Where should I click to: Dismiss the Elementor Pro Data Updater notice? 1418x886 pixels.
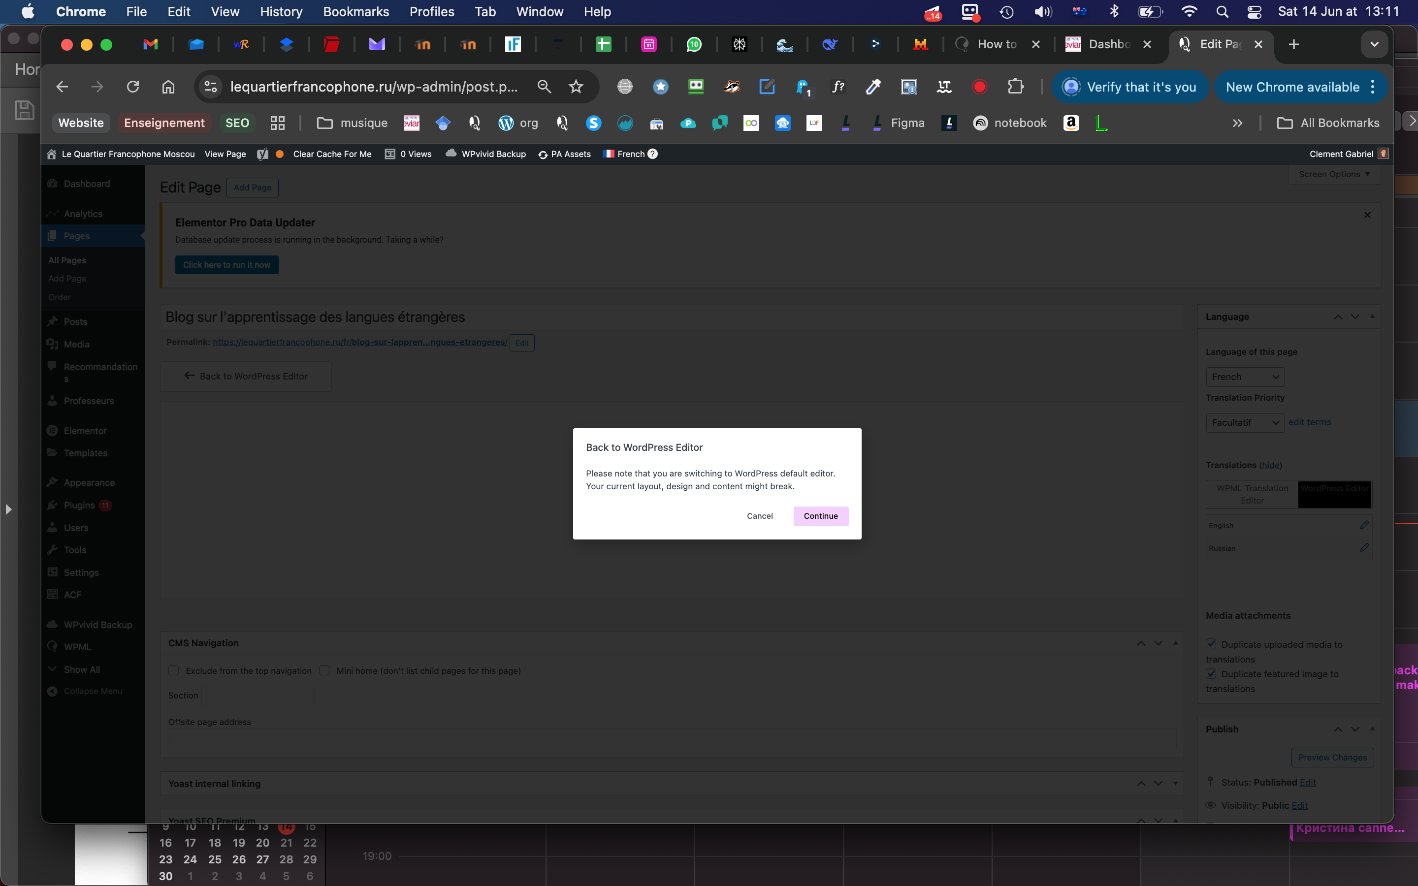tap(1367, 215)
